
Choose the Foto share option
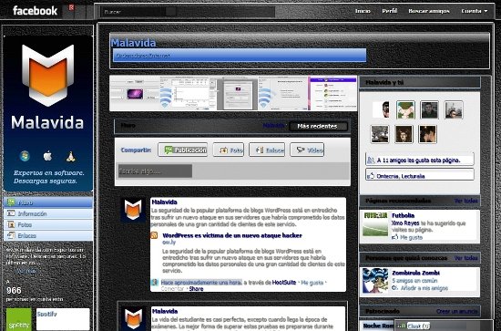(x=229, y=150)
